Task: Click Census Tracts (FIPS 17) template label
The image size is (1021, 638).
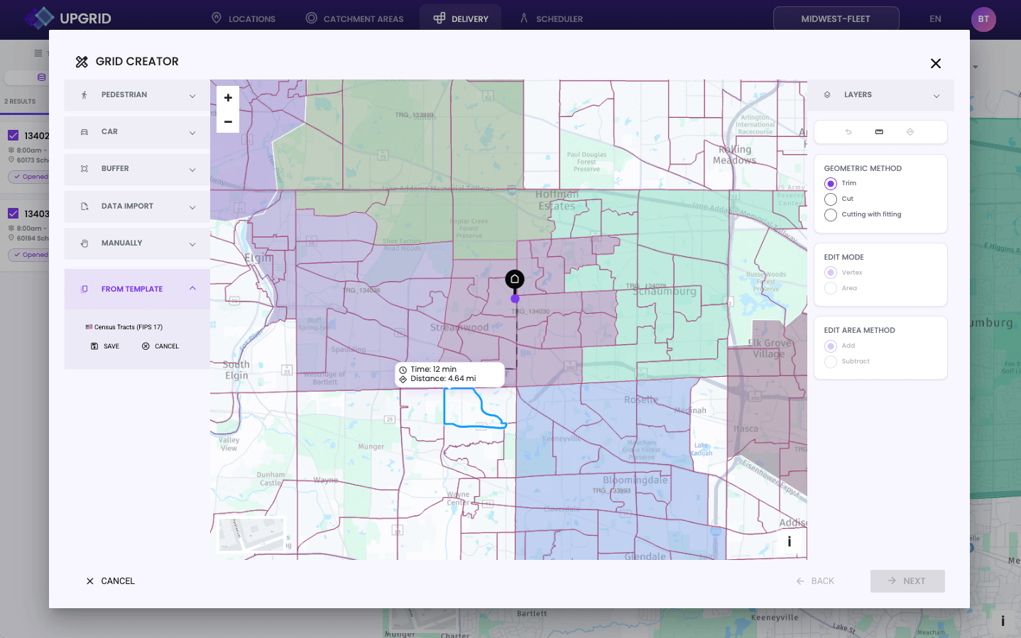Action: (x=129, y=327)
